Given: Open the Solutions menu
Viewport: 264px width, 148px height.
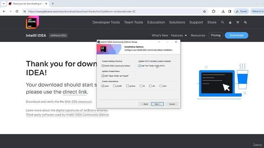Looking at the screenshot, I should [x=177, y=22].
